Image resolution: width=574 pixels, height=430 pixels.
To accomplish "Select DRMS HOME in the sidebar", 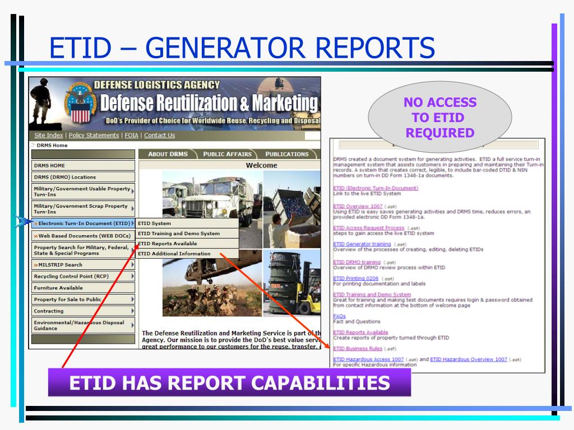I will (x=83, y=166).
